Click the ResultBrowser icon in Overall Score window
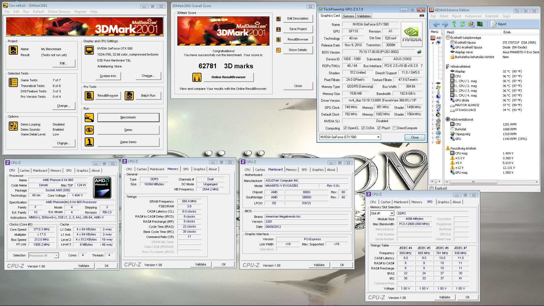Screen dimensions: 544x306 click(279, 40)
